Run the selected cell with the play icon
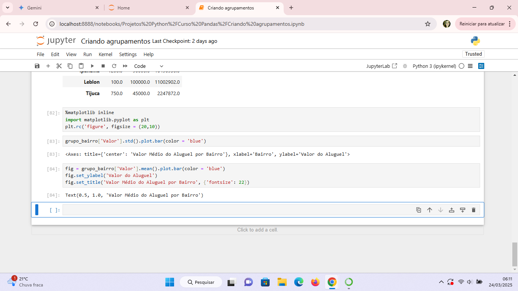Image resolution: width=518 pixels, height=291 pixels. tap(92, 66)
